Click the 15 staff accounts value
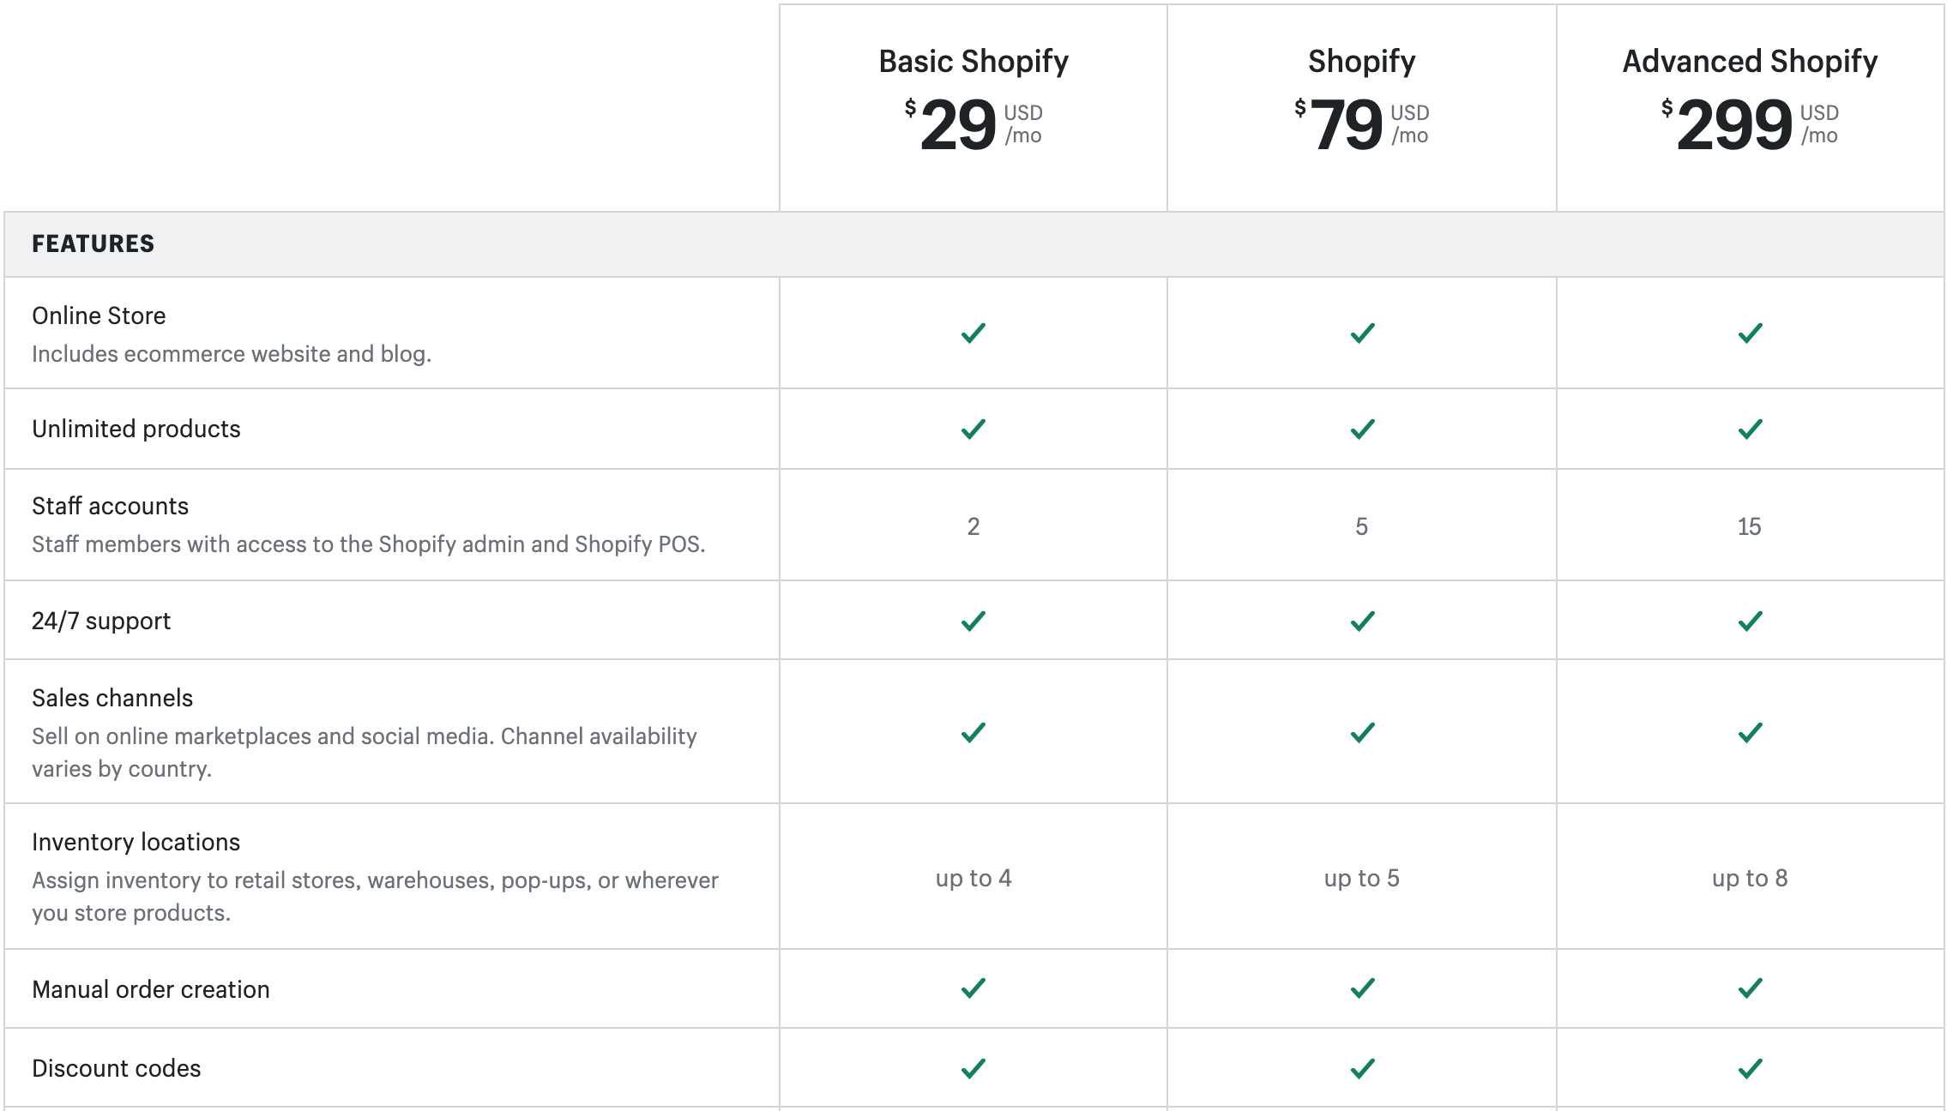Viewport: 1947px width, 1111px height. 1750,526
